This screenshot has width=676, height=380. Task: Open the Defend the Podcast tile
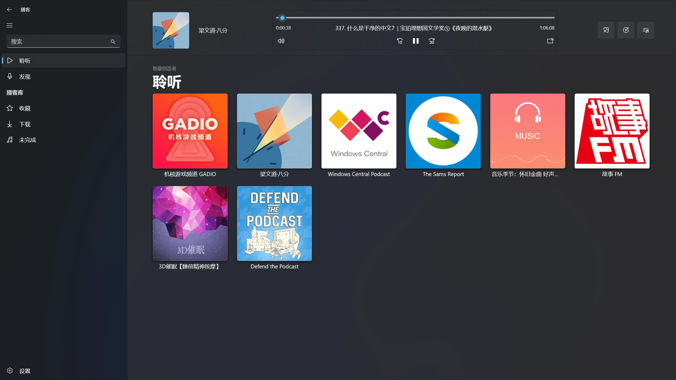(274, 228)
